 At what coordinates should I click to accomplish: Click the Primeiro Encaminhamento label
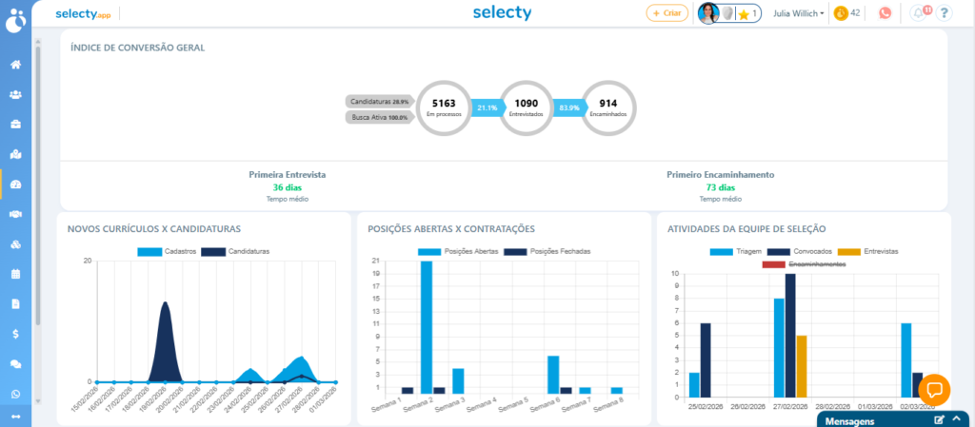720,175
